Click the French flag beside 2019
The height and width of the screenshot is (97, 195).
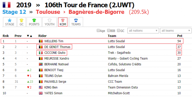(x=6, y=5)
